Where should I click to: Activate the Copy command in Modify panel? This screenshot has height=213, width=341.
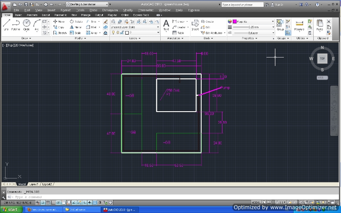coord(59,27)
